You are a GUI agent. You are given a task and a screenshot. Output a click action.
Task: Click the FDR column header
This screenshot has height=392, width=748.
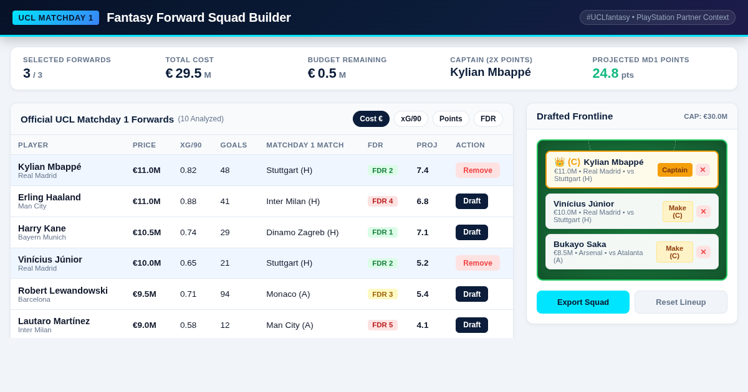tap(375, 145)
